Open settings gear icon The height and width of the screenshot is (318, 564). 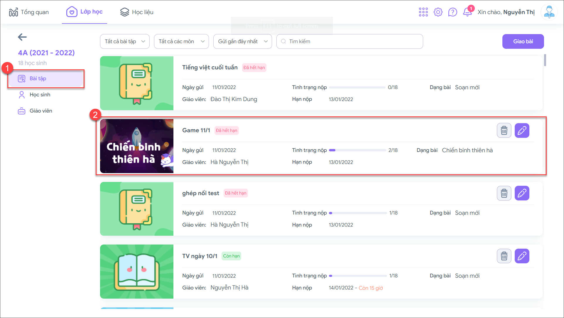(438, 12)
